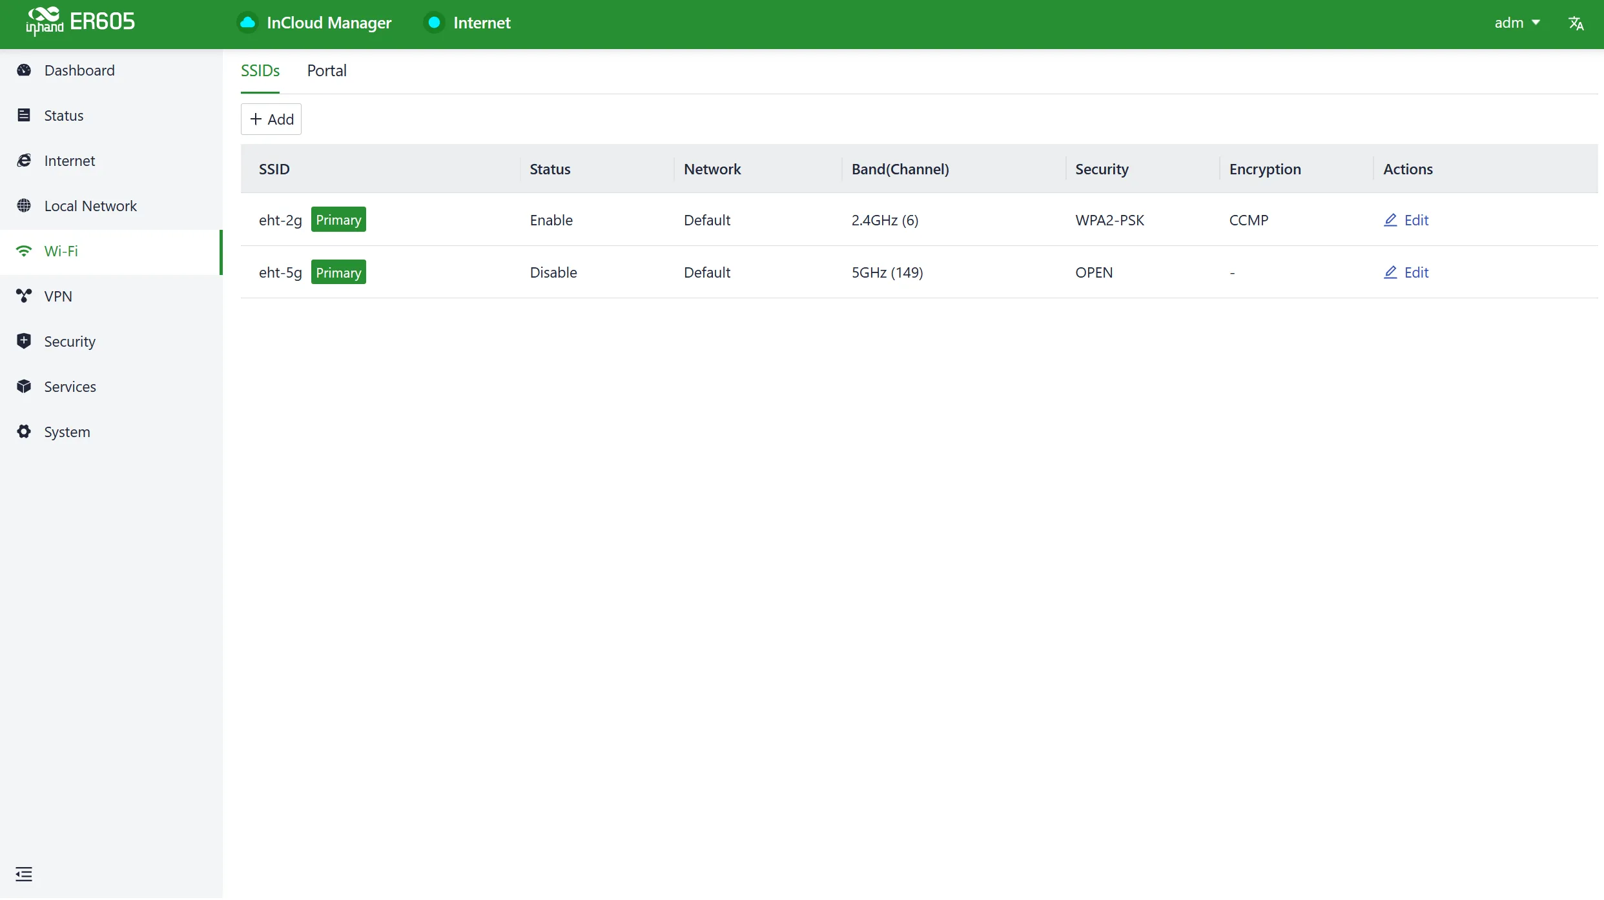Image resolution: width=1604 pixels, height=900 pixels.
Task: Click the System gear icon
Action: (x=24, y=432)
